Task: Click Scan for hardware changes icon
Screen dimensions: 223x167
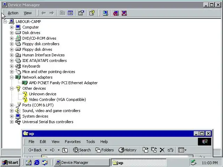Action: click(x=105, y=13)
